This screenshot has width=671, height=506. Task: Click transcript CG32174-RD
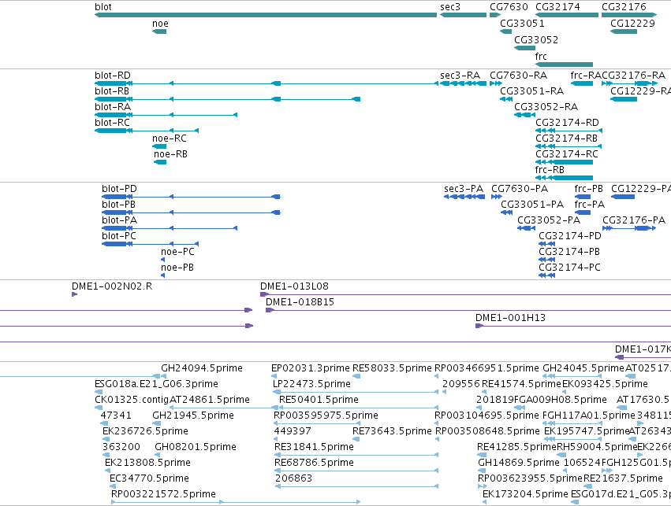coord(568,131)
